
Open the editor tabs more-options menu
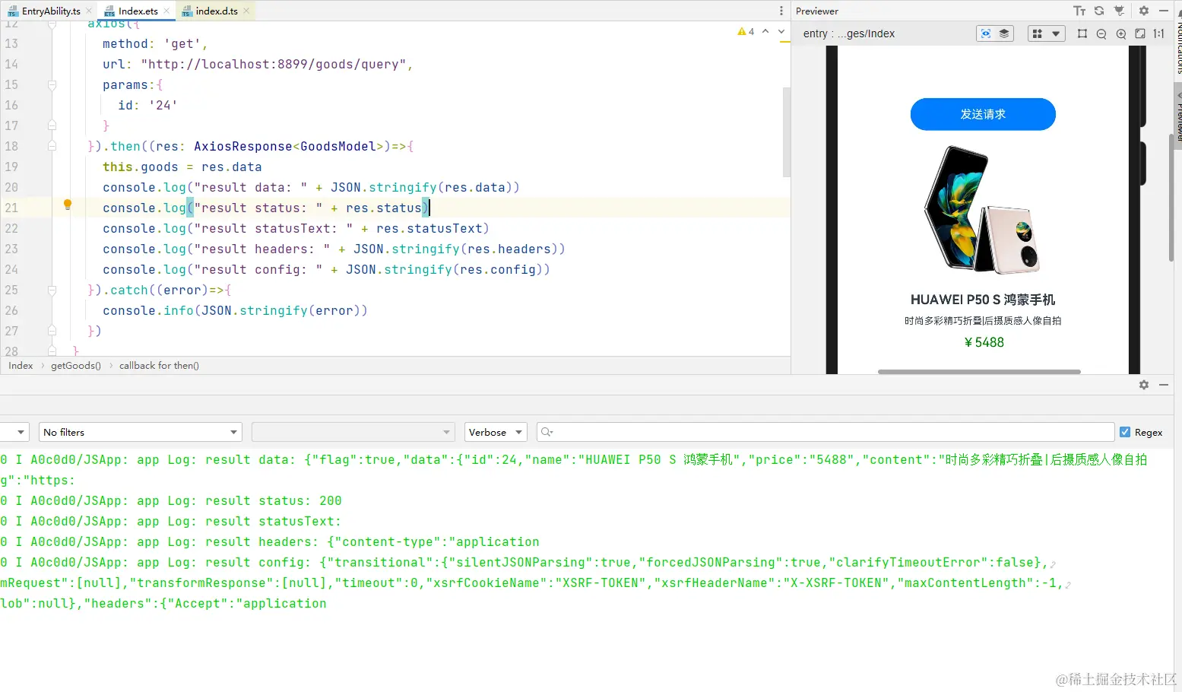coord(781,11)
